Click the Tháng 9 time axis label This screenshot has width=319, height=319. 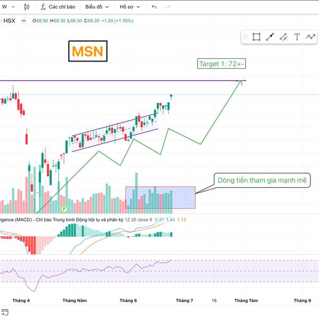pyautogui.click(x=303, y=300)
